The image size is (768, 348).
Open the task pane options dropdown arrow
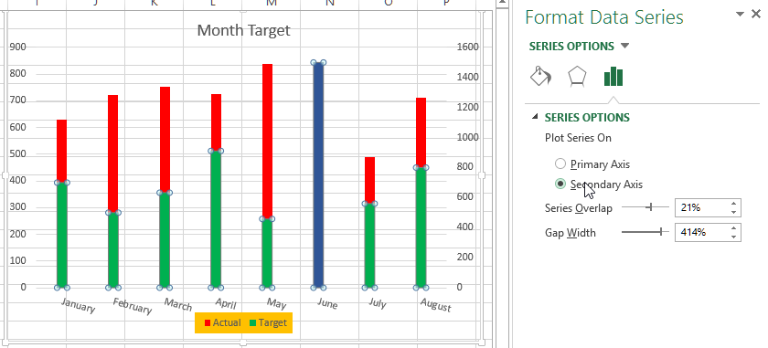click(x=740, y=15)
